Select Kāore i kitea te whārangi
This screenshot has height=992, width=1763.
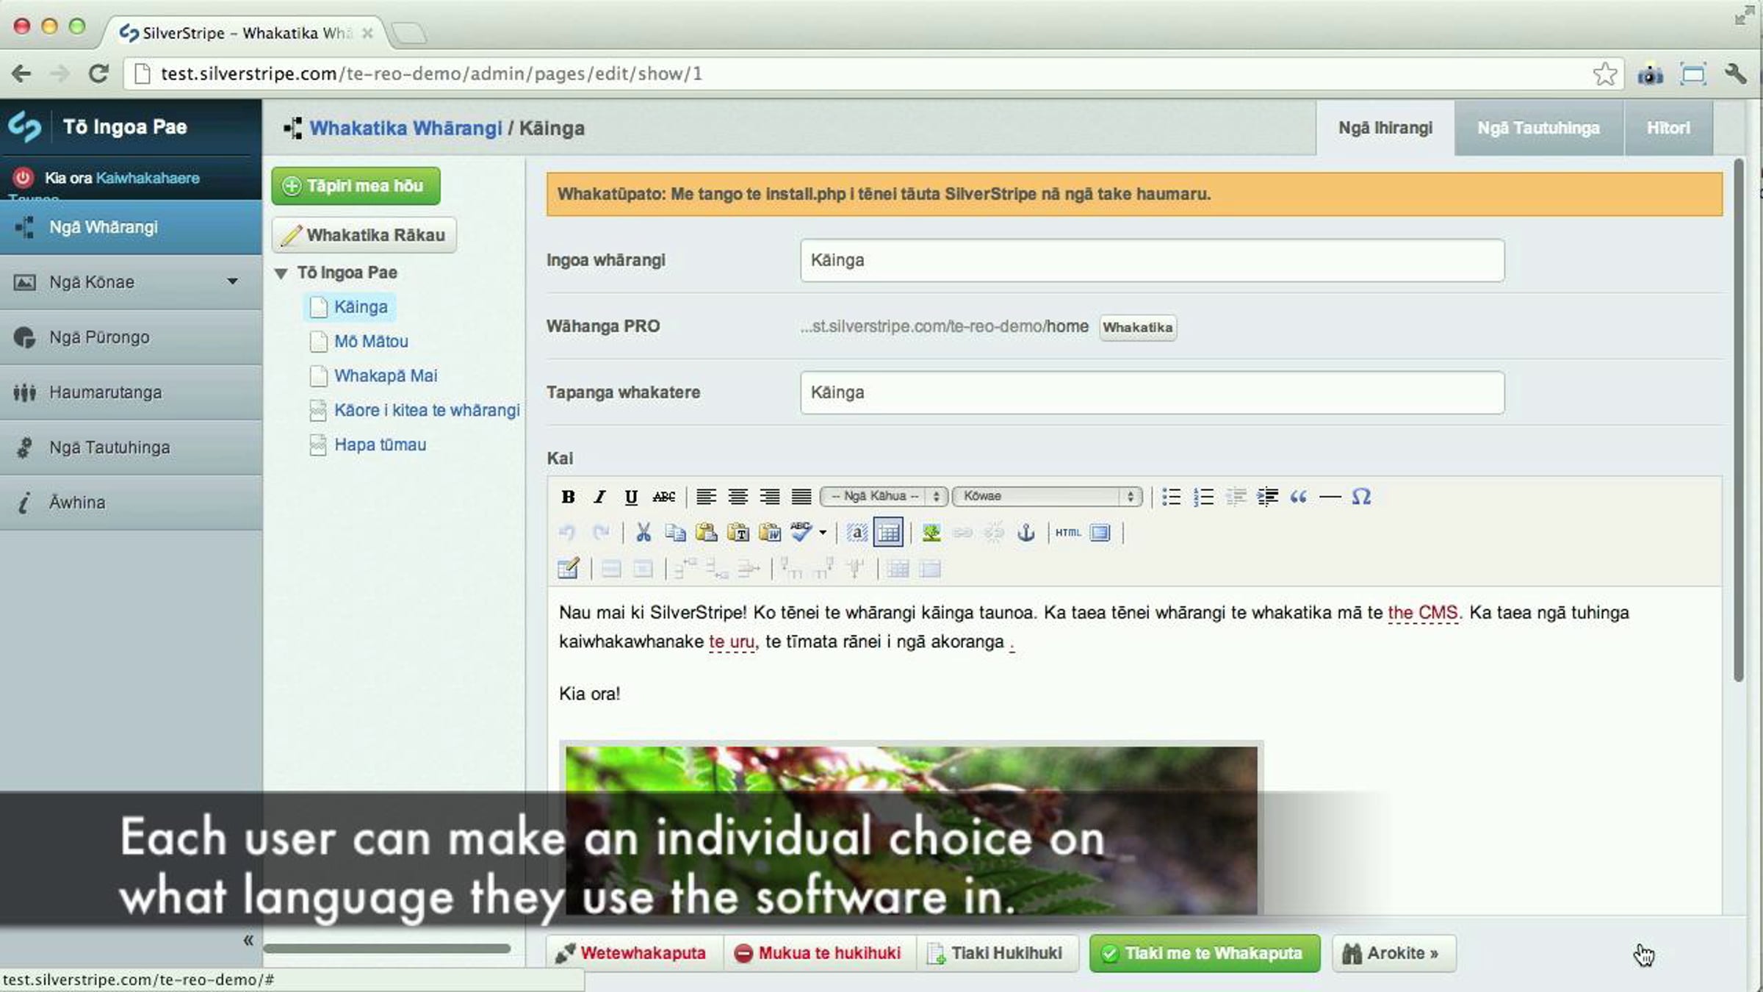click(x=427, y=410)
